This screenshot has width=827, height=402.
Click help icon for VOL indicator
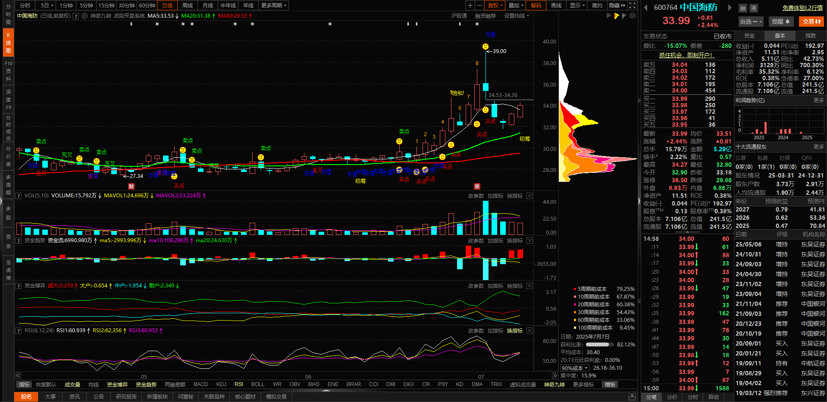pos(19,196)
